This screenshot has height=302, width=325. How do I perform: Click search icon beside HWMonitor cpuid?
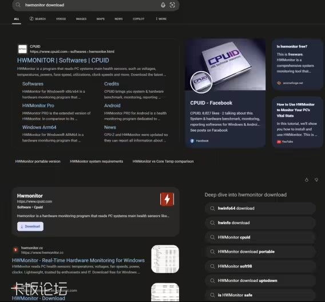(x=212, y=237)
